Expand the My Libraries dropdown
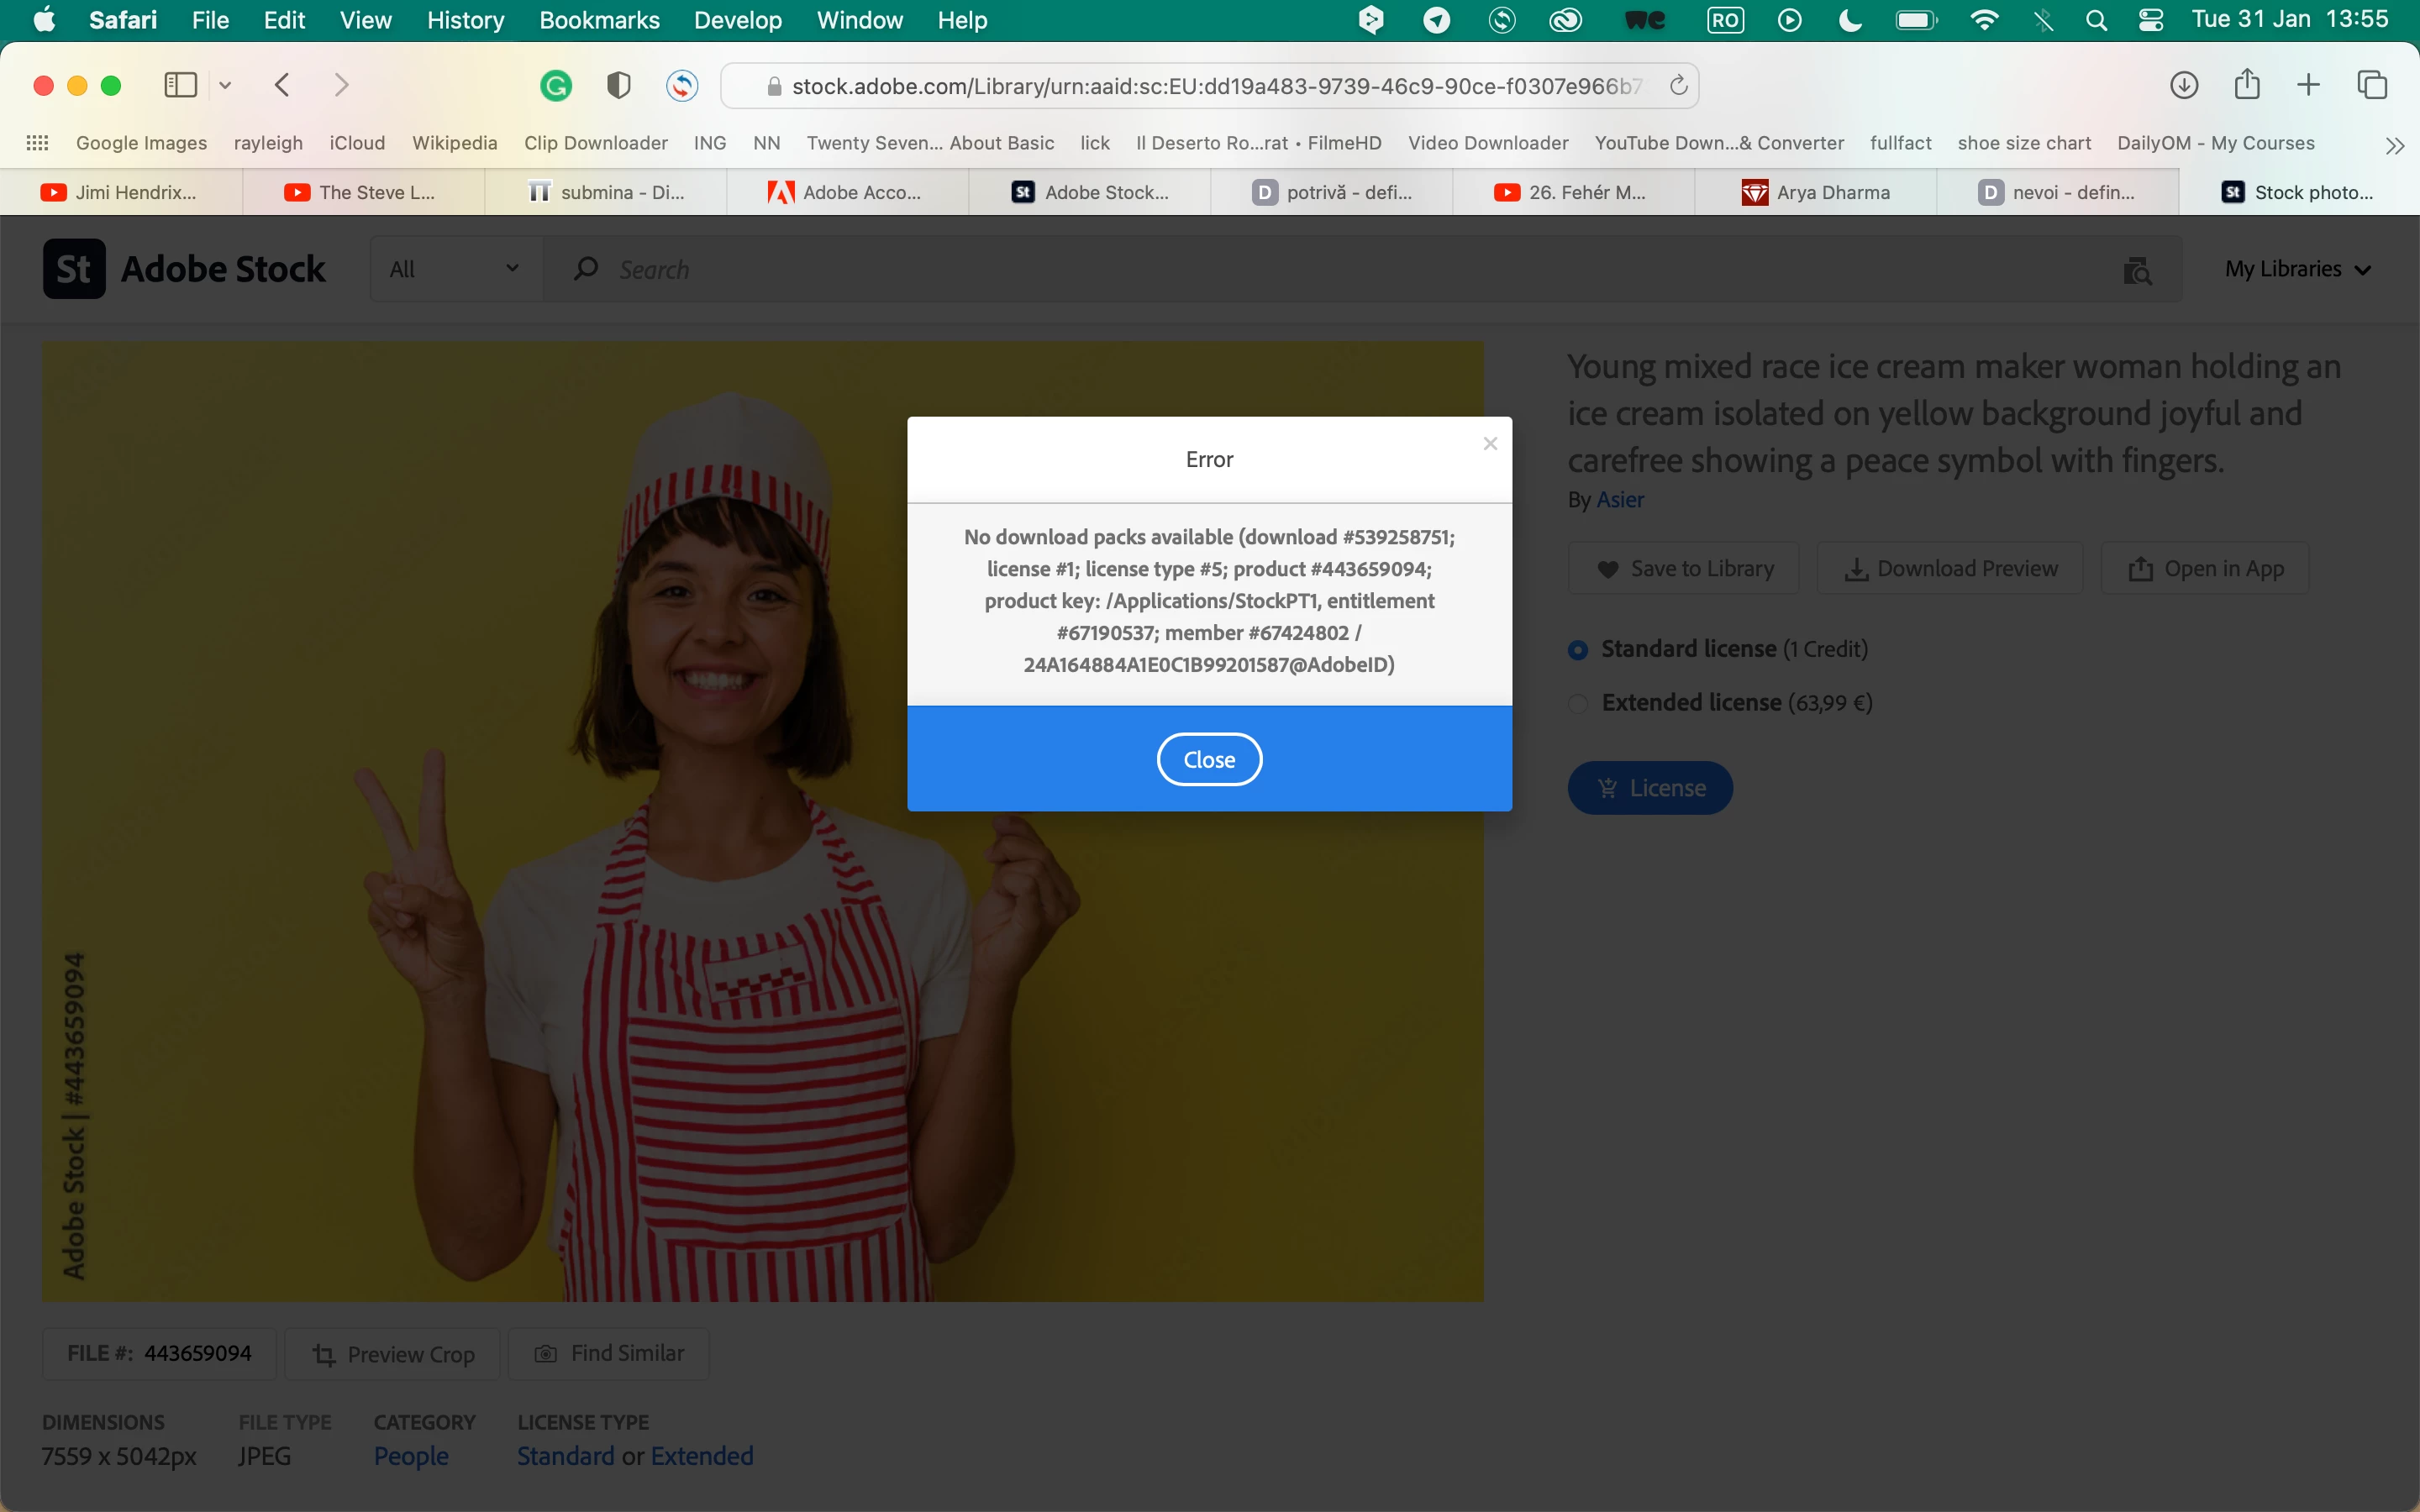Screen dimensions: 2420x1512 point(2297,269)
